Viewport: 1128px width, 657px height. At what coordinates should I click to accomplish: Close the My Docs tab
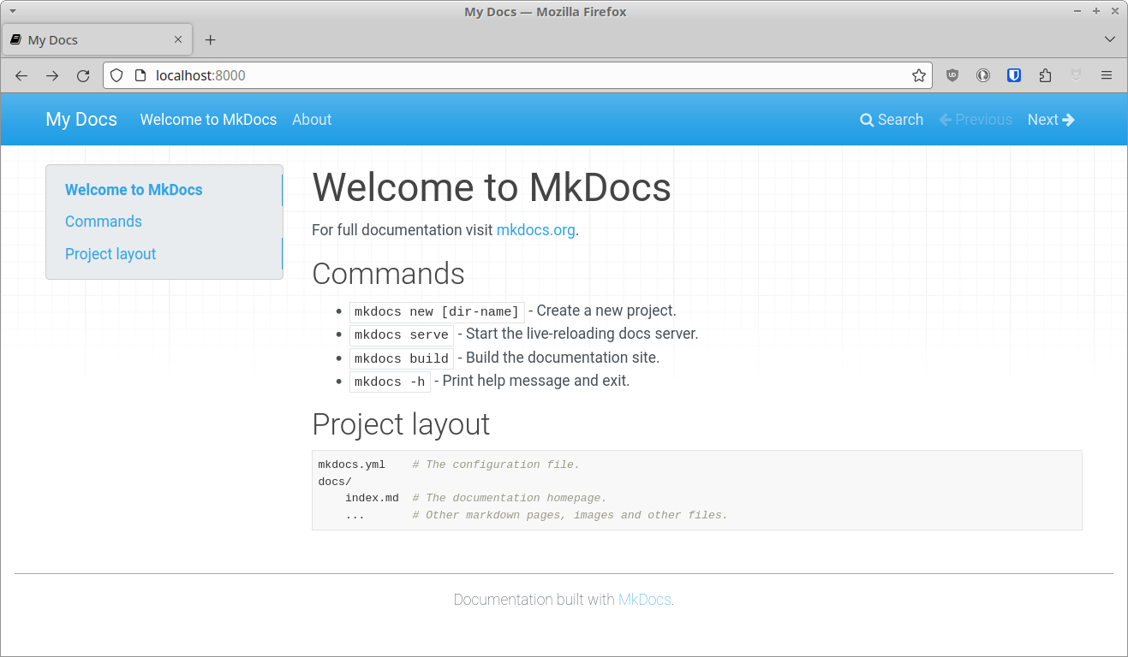(x=178, y=39)
